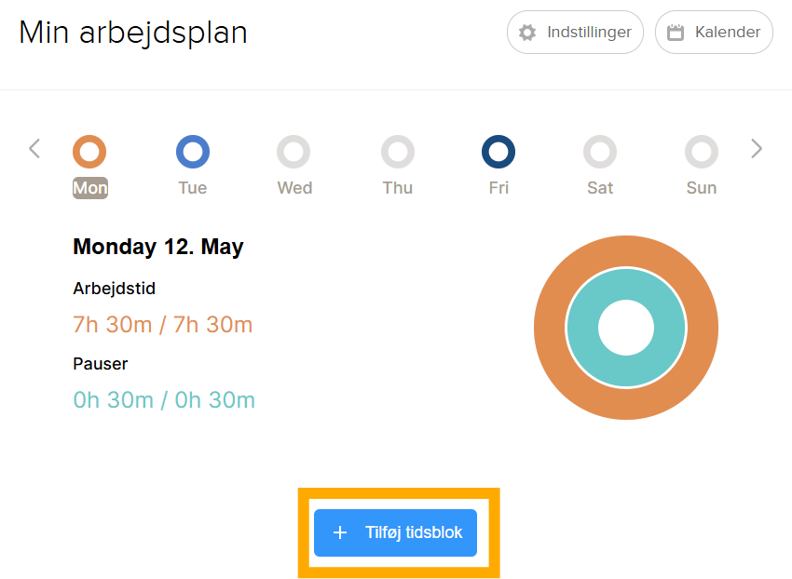Select the blue Tuesday circle icon
Viewport: 792px width, 579px height.
click(x=192, y=149)
